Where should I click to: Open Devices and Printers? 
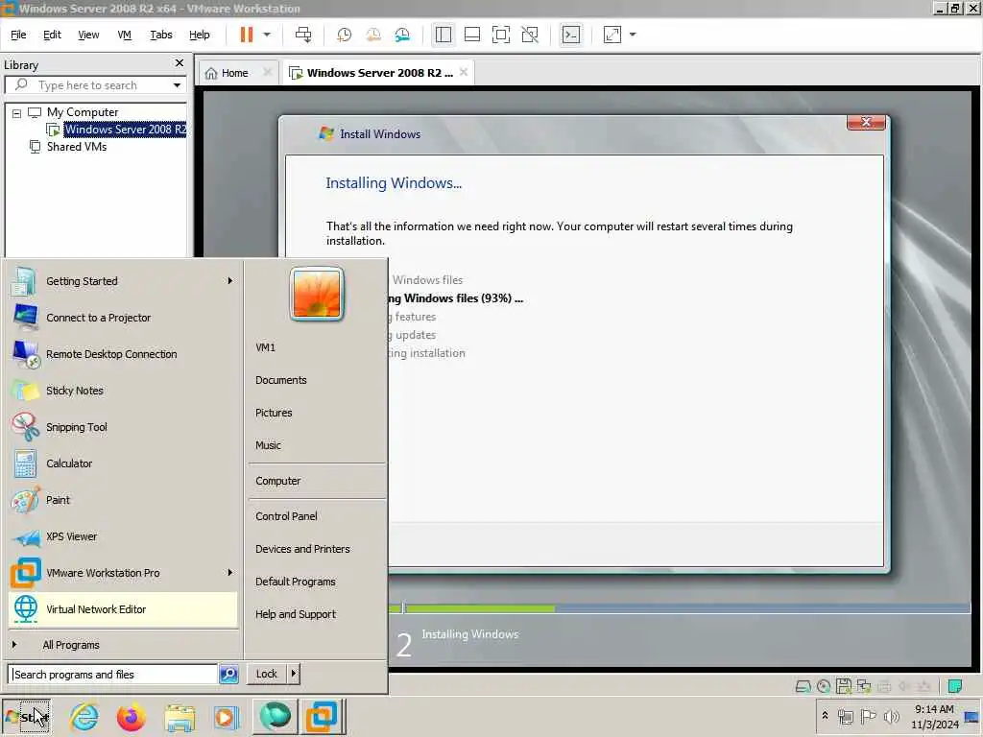tap(302, 549)
